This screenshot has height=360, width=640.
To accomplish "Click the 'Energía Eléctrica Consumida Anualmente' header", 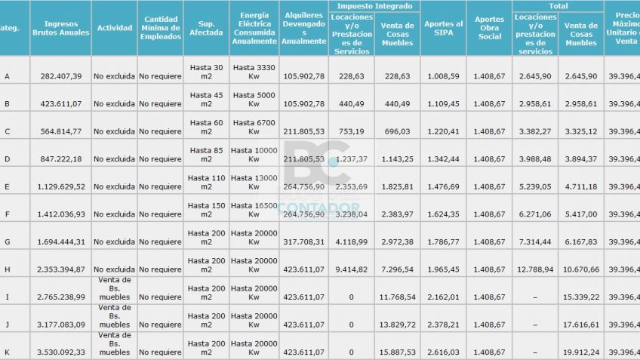I will point(254,28).
